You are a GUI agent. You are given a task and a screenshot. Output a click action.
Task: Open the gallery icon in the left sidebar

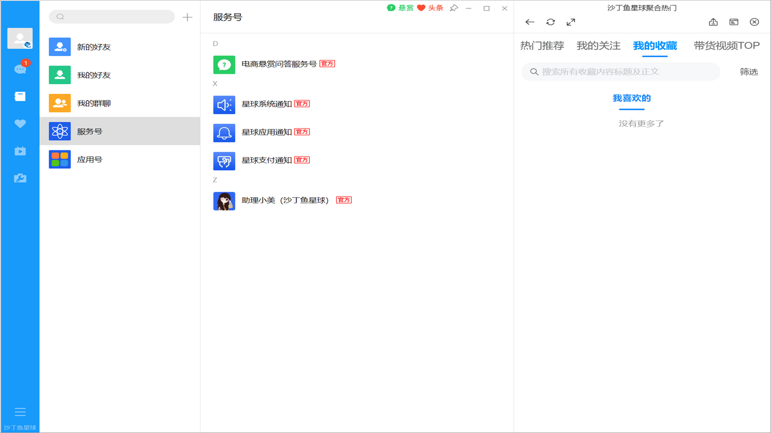click(x=20, y=178)
